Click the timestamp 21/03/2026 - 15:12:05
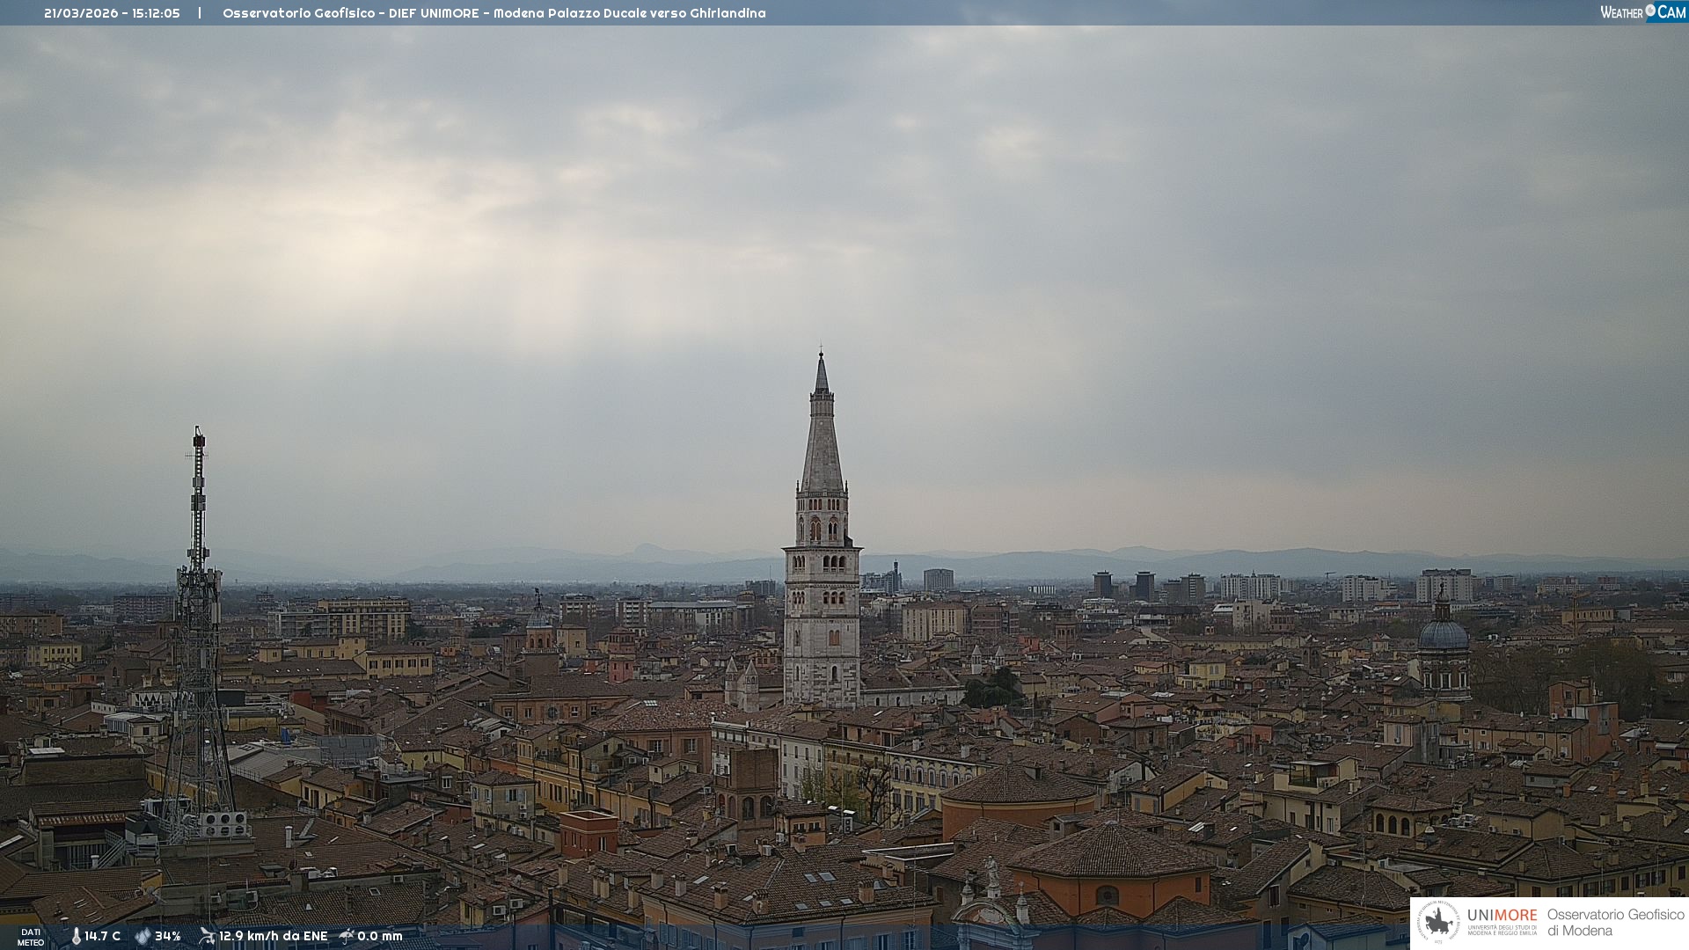The height and width of the screenshot is (950, 1689). pyautogui.click(x=112, y=13)
